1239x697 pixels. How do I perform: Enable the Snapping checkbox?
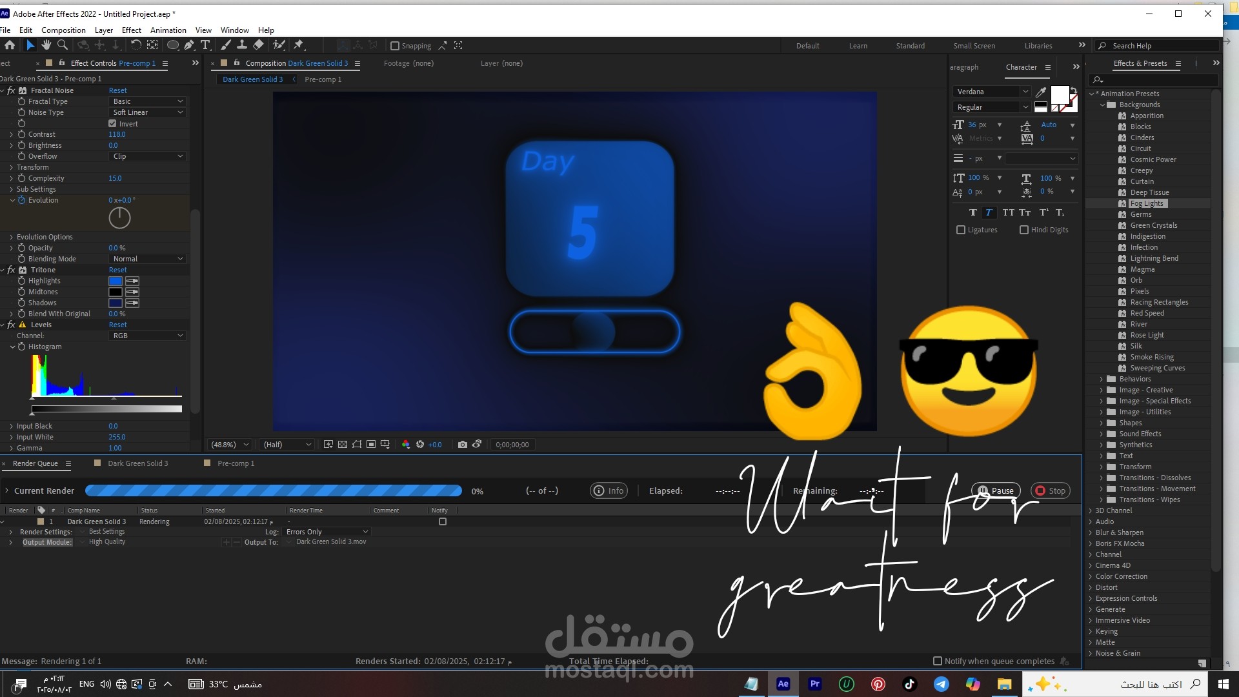(x=395, y=46)
